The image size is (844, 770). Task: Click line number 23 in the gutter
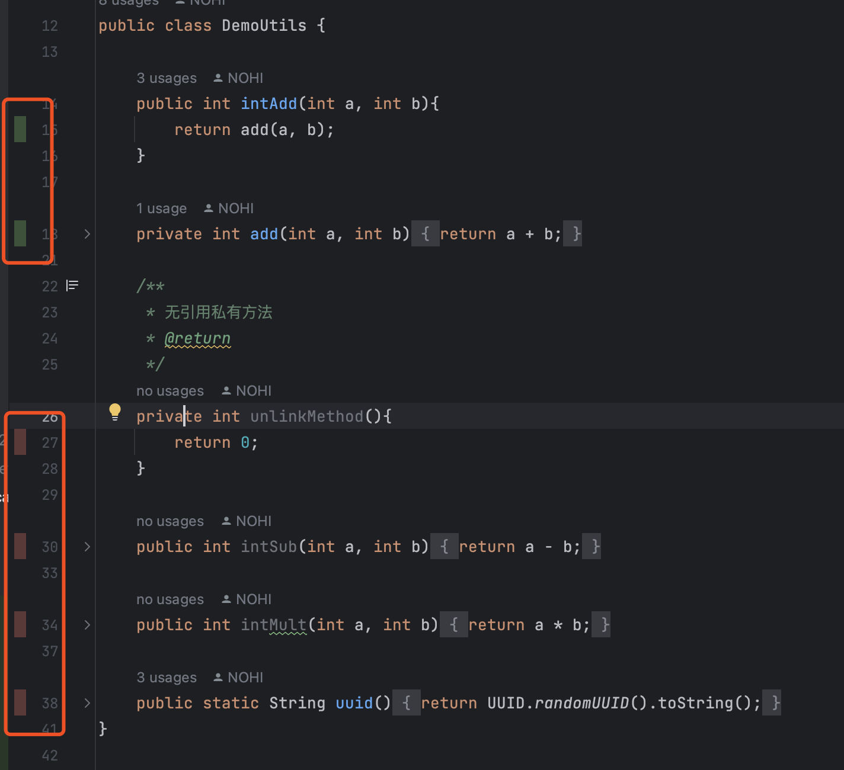(x=50, y=312)
